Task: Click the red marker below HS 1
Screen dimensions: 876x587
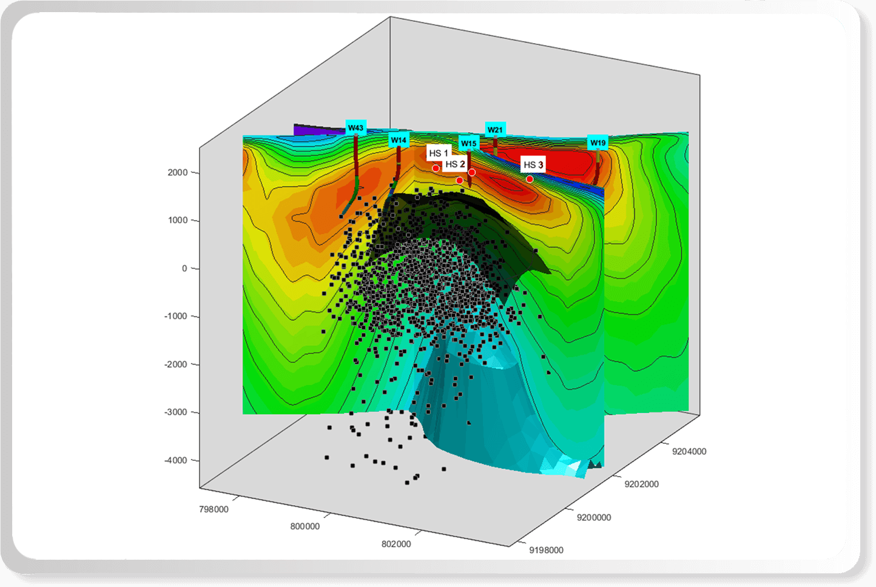Action: [436, 168]
